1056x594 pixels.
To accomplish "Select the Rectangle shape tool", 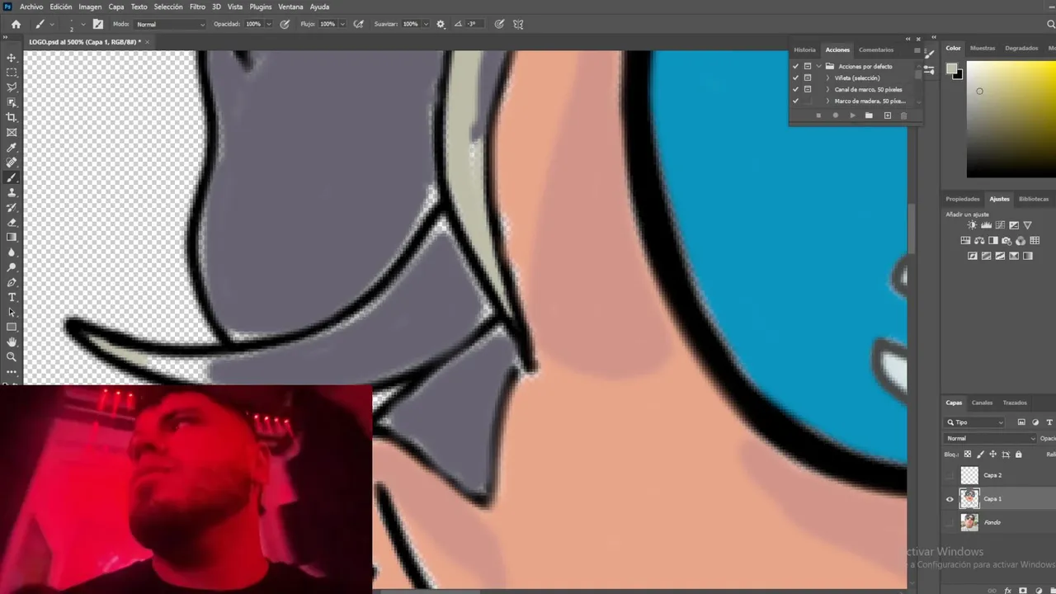I will (12, 328).
